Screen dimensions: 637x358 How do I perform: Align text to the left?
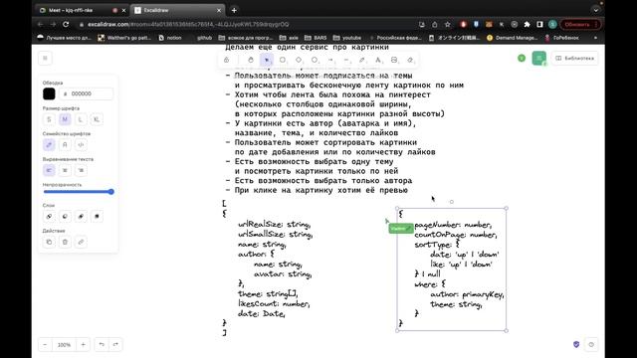click(x=49, y=170)
